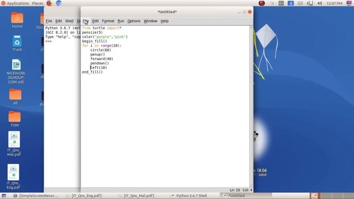
Task: Click the Python shell >>> prompt line
Action: [x=48, y=41]
